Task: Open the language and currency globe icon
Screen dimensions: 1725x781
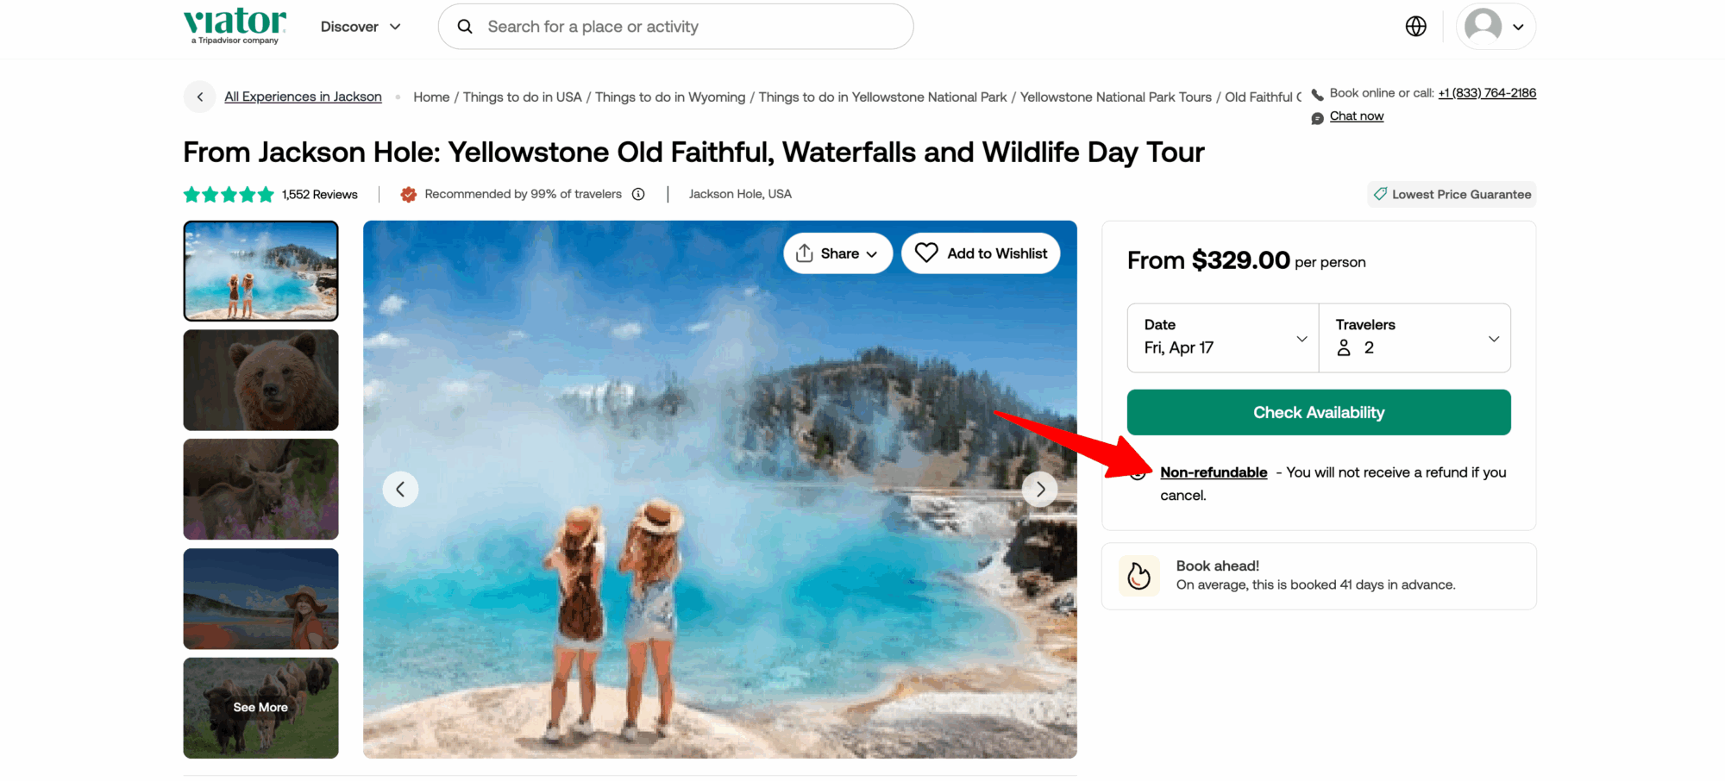Action: [x=1415, y=27]
